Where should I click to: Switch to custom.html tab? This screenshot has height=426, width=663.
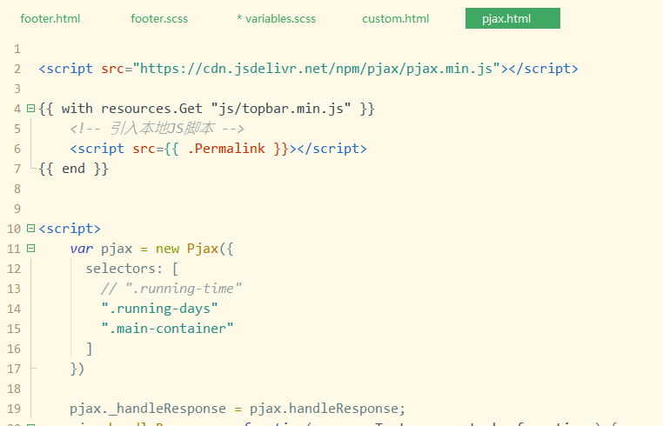395,18
